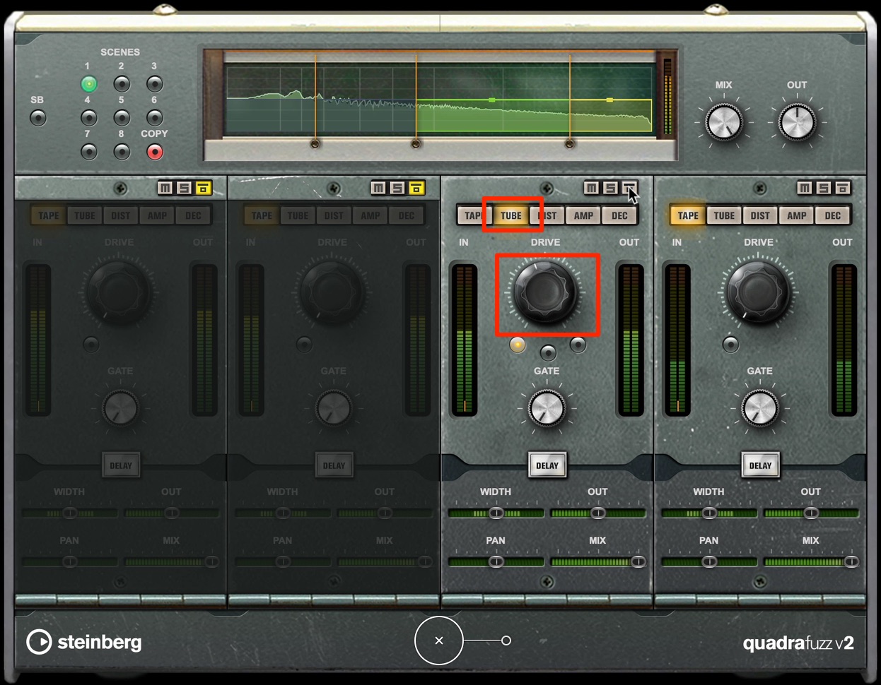Select scene 2

pos(122,84)
